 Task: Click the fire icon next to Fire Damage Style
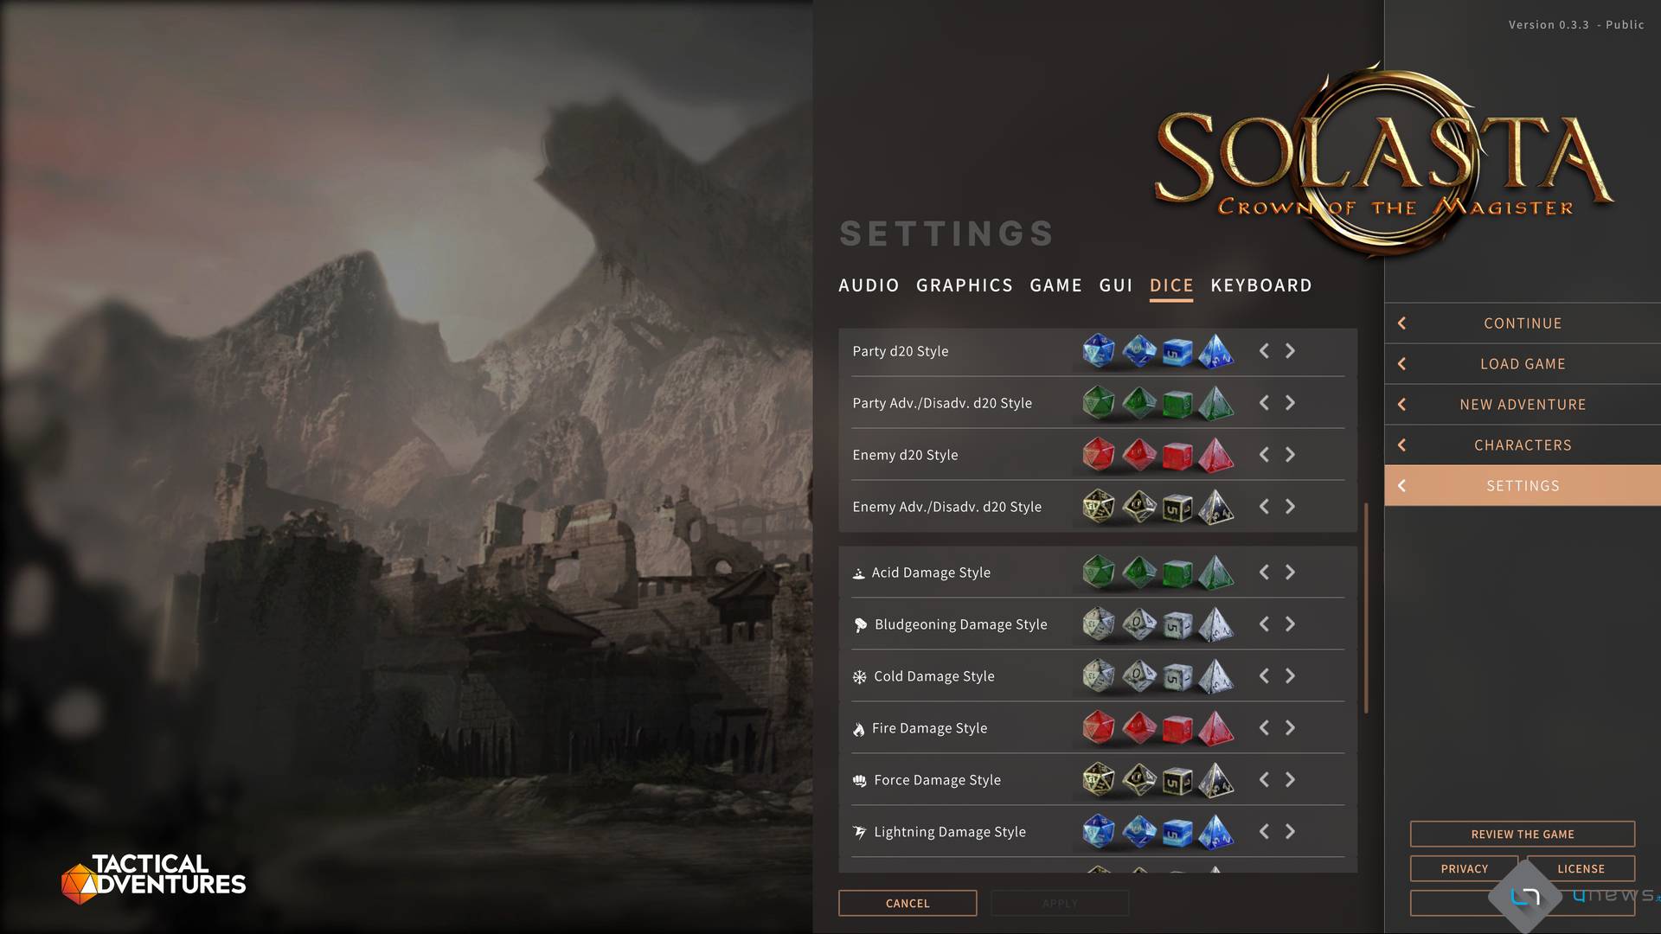click(x=859, y=729)
